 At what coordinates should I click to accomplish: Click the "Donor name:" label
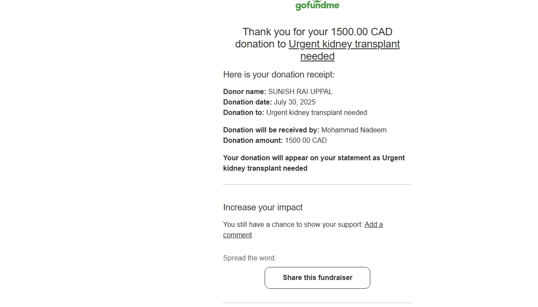[245, 92]
